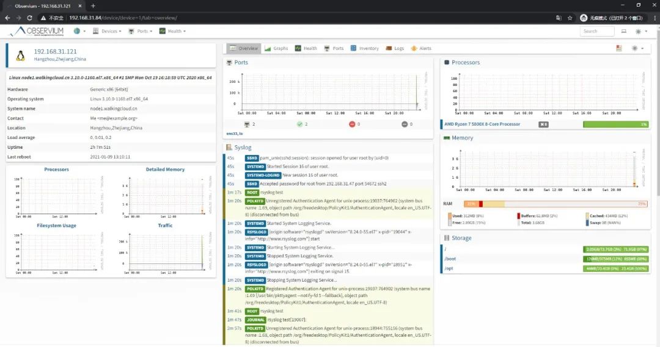This screenshot has height=347, width=660.
Task: Click the Observium logo in navbar
Action: tap(38, 31)
